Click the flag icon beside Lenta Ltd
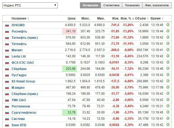This screenshot has width=174, height=128. [x=7, y=57]
